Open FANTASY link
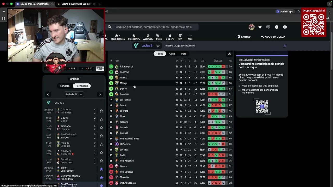This screenshot has width=333, height=187. [244, 37]
